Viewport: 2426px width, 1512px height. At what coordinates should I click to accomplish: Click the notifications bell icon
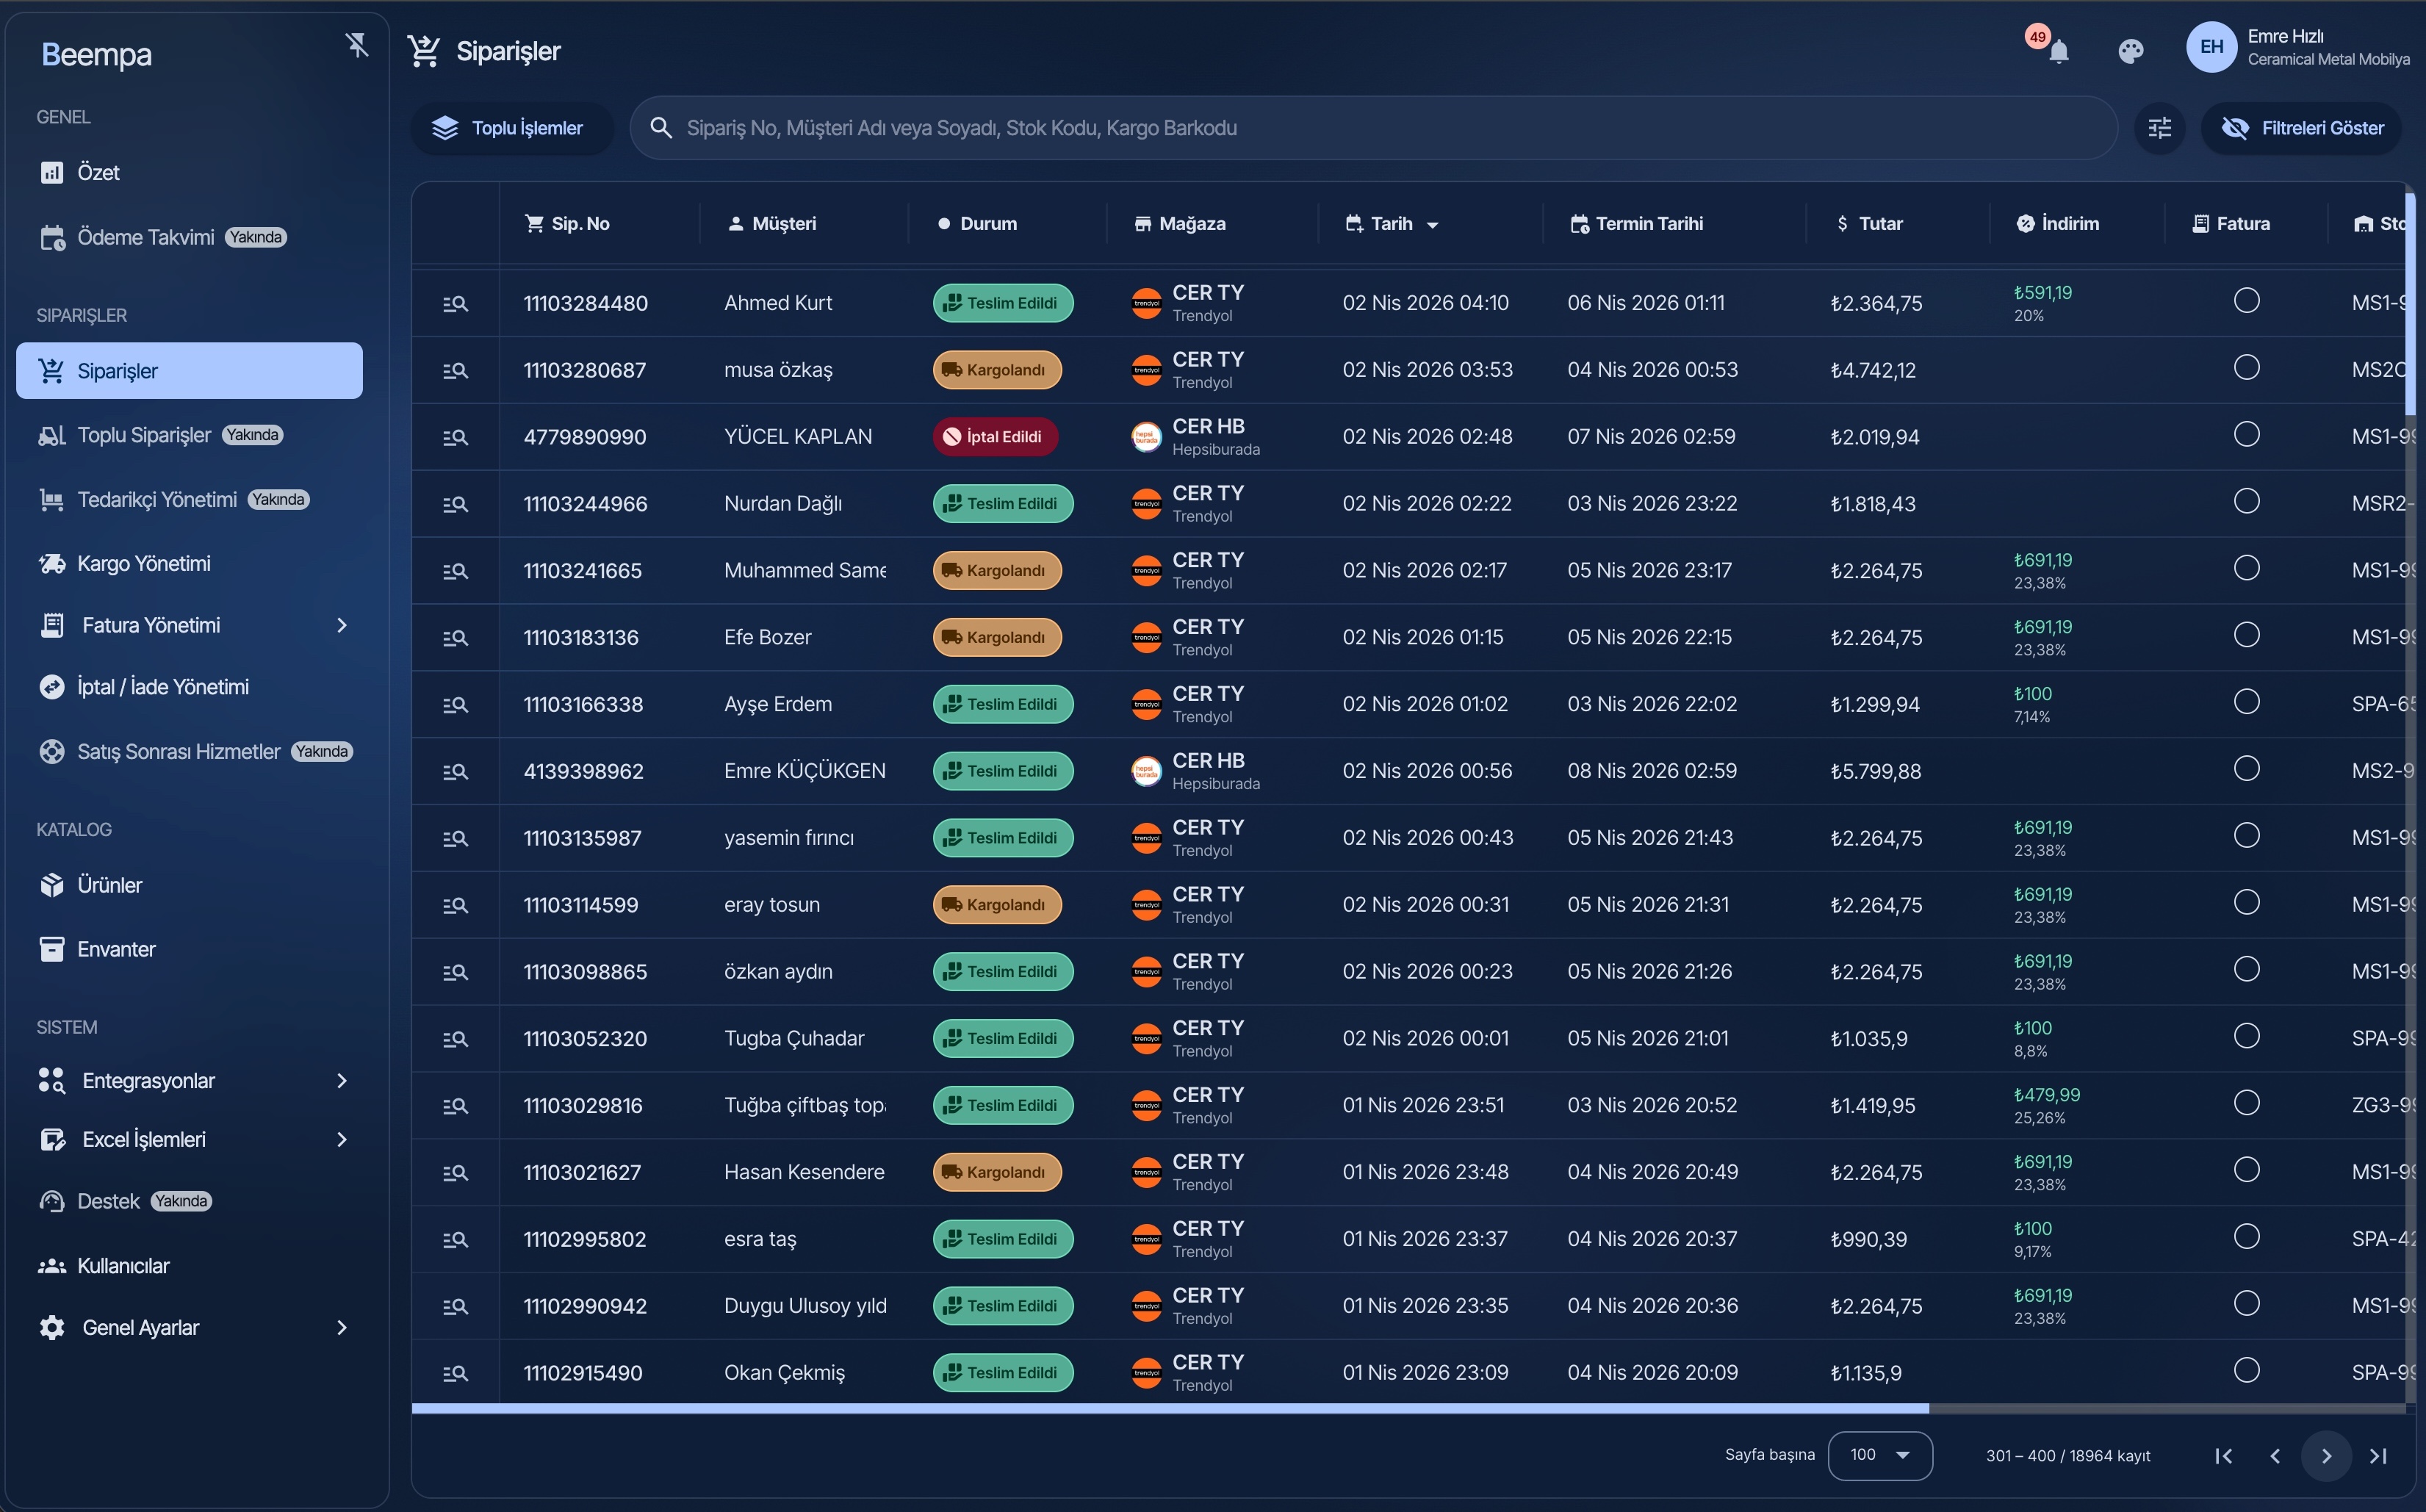(x=2058, y=51)
